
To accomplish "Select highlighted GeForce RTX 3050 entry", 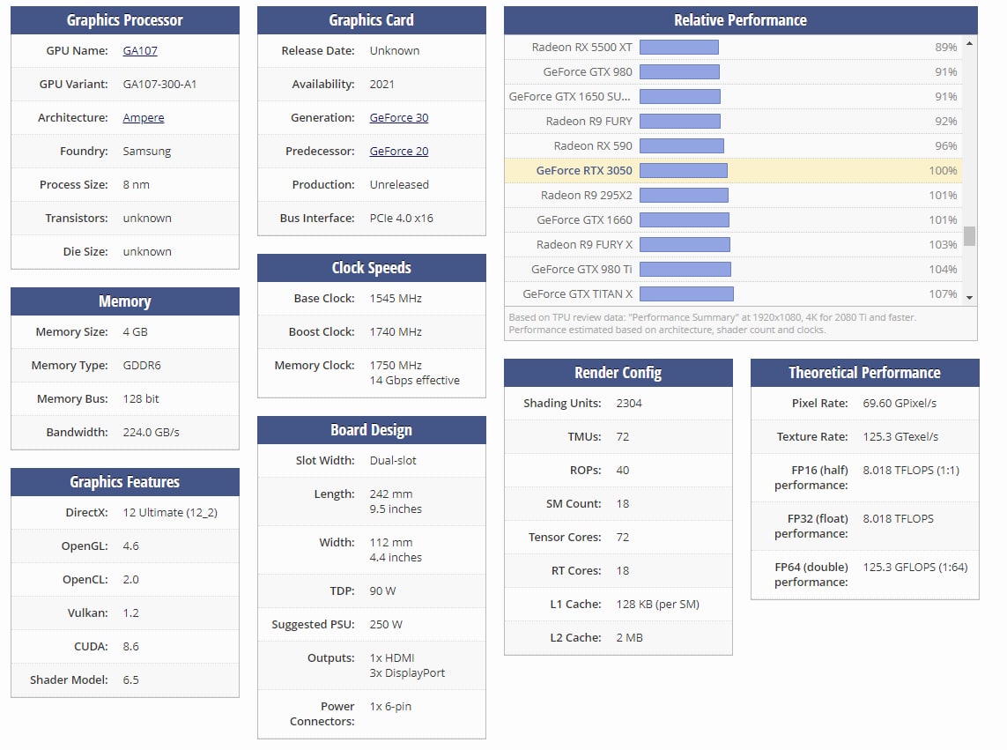I will pos(733,170).
